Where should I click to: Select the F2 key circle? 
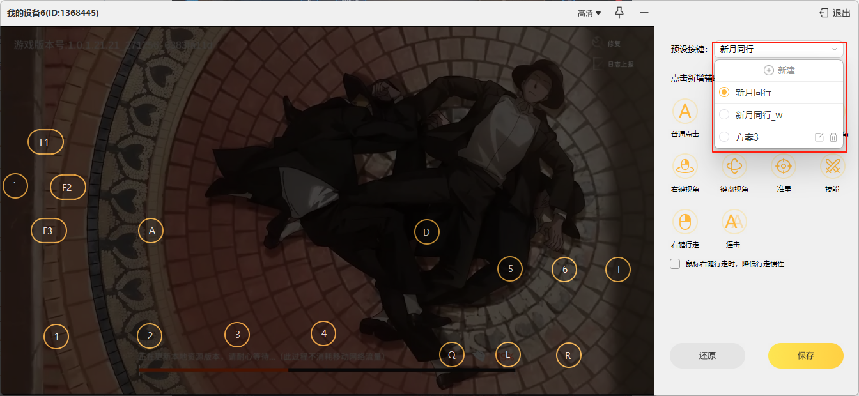click(x=68, y=187)
